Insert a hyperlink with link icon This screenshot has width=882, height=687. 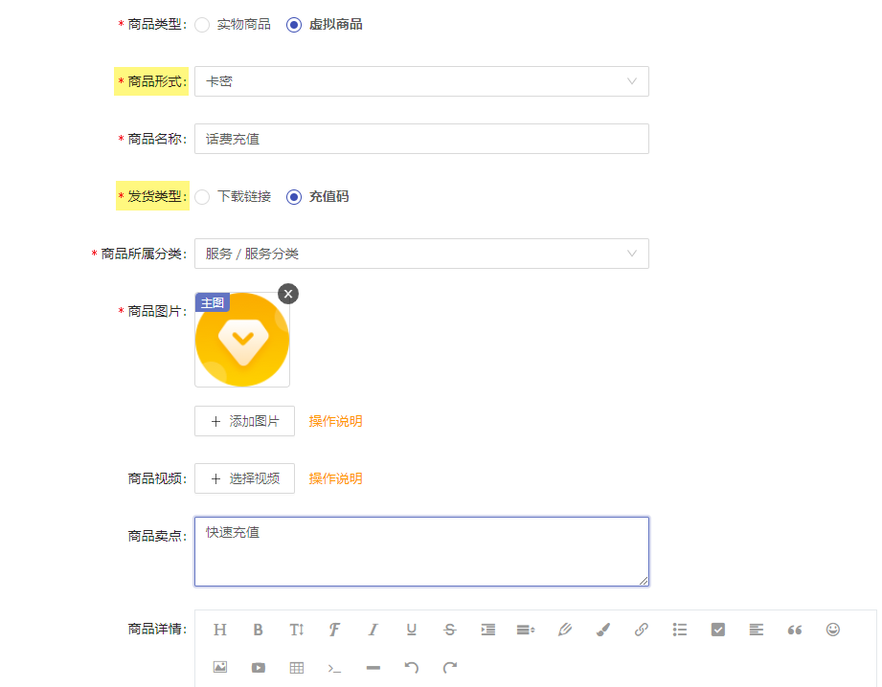(642, 630)
